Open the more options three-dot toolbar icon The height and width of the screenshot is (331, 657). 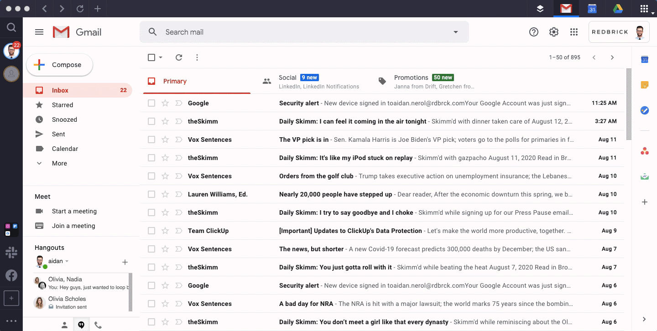pyautogui.click(x=197, y=57)
